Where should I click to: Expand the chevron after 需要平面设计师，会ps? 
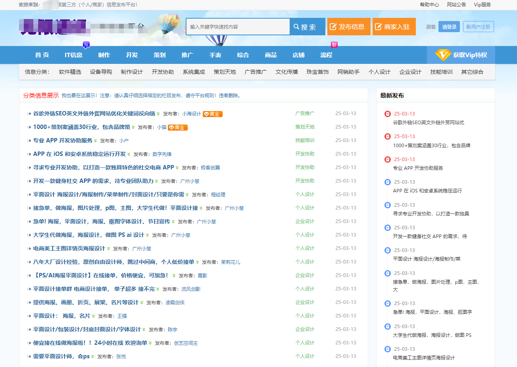92,356
